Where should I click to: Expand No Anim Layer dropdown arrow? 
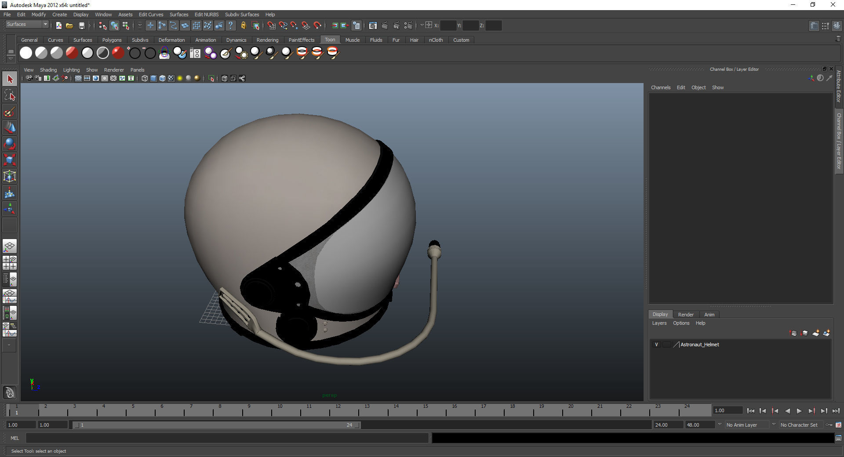tap(720, 424)
